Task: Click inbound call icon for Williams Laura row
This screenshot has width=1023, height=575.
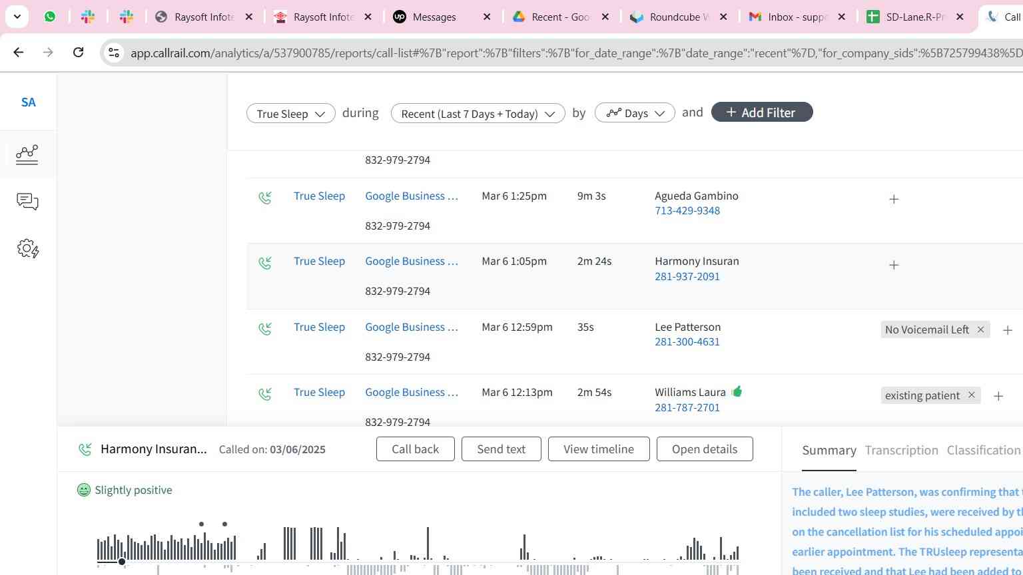Action: [265, 394]
